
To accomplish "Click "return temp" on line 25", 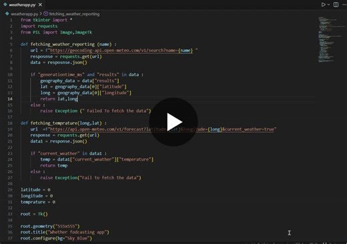I will tap(54, 165).
